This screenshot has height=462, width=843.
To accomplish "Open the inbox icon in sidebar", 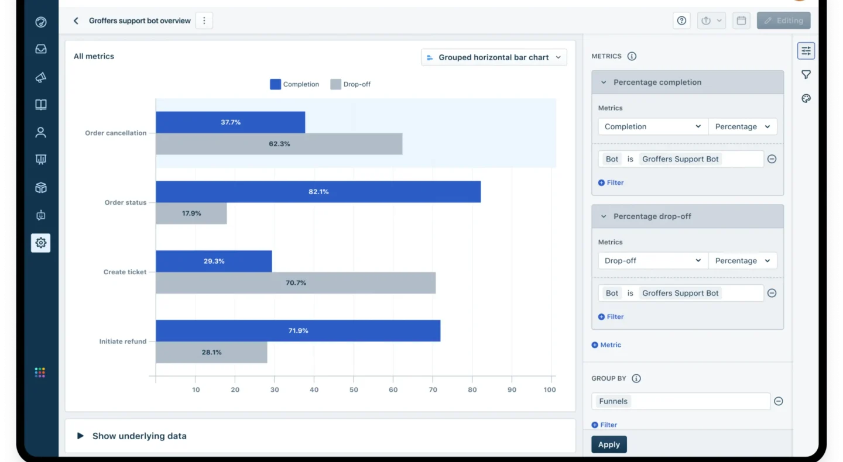I will pyautogui.click(x=41, y=50).
